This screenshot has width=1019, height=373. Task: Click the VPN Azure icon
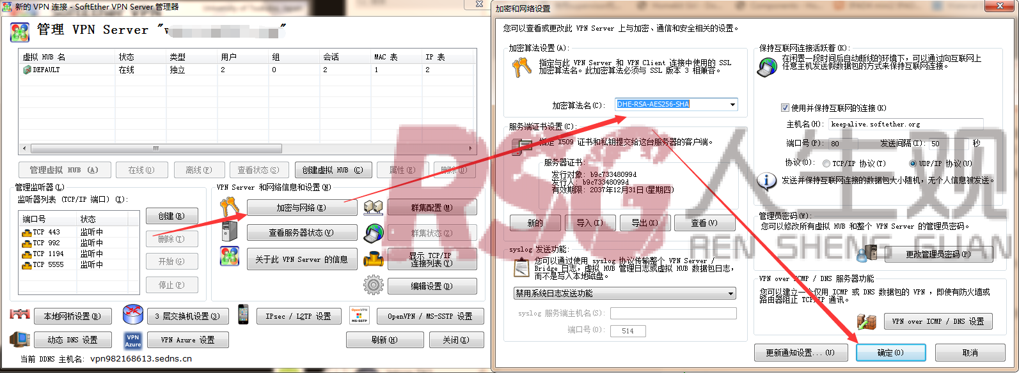133,340
